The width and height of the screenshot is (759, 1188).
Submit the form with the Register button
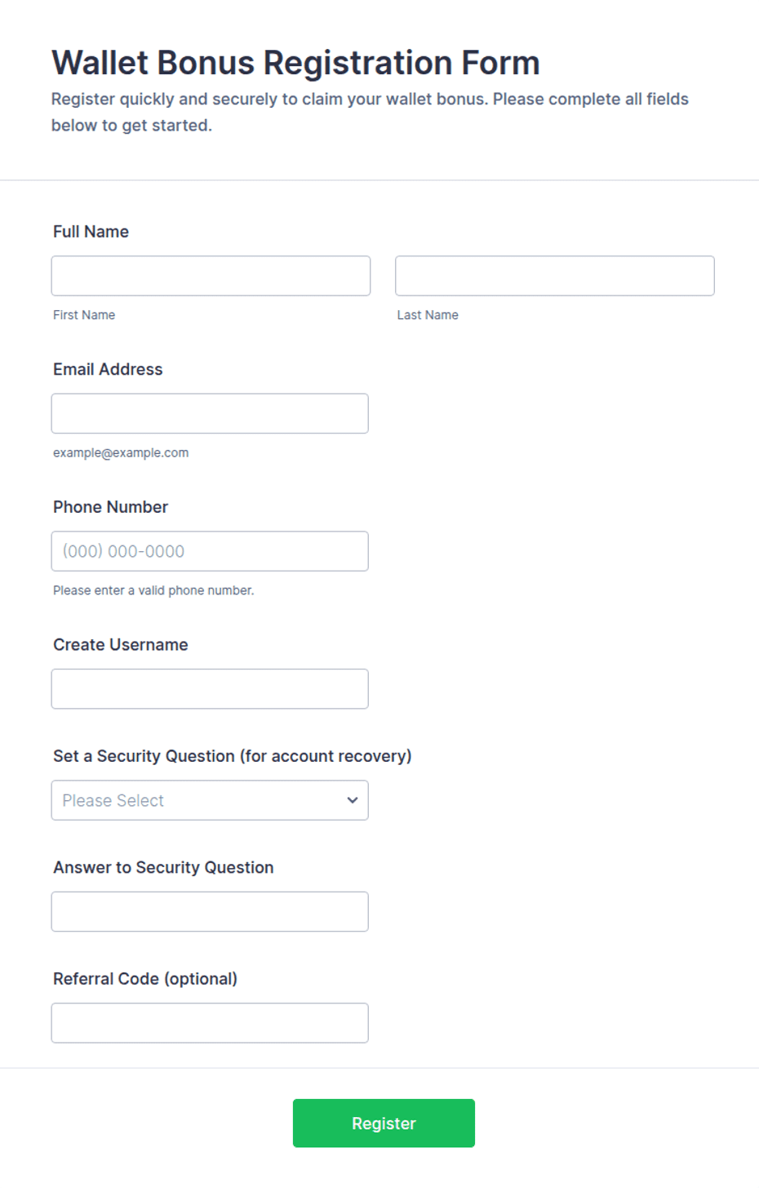[x=384, y=1123]
